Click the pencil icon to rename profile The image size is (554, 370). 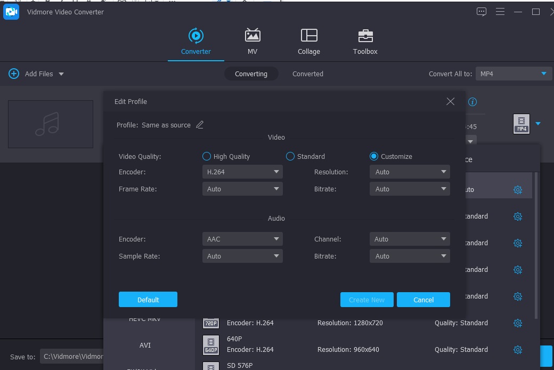(x=200, y=125)
